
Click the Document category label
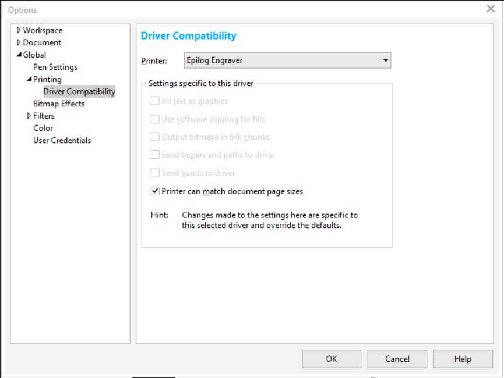pos(42,42)
